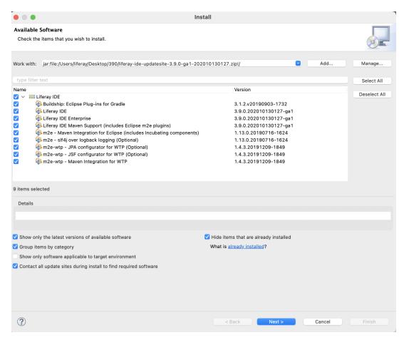Image resolution: width=409 pixels, height=340 pixels.
Task: Close the Install window with red button
Action: pyautogui.click(x=16, y=17)
